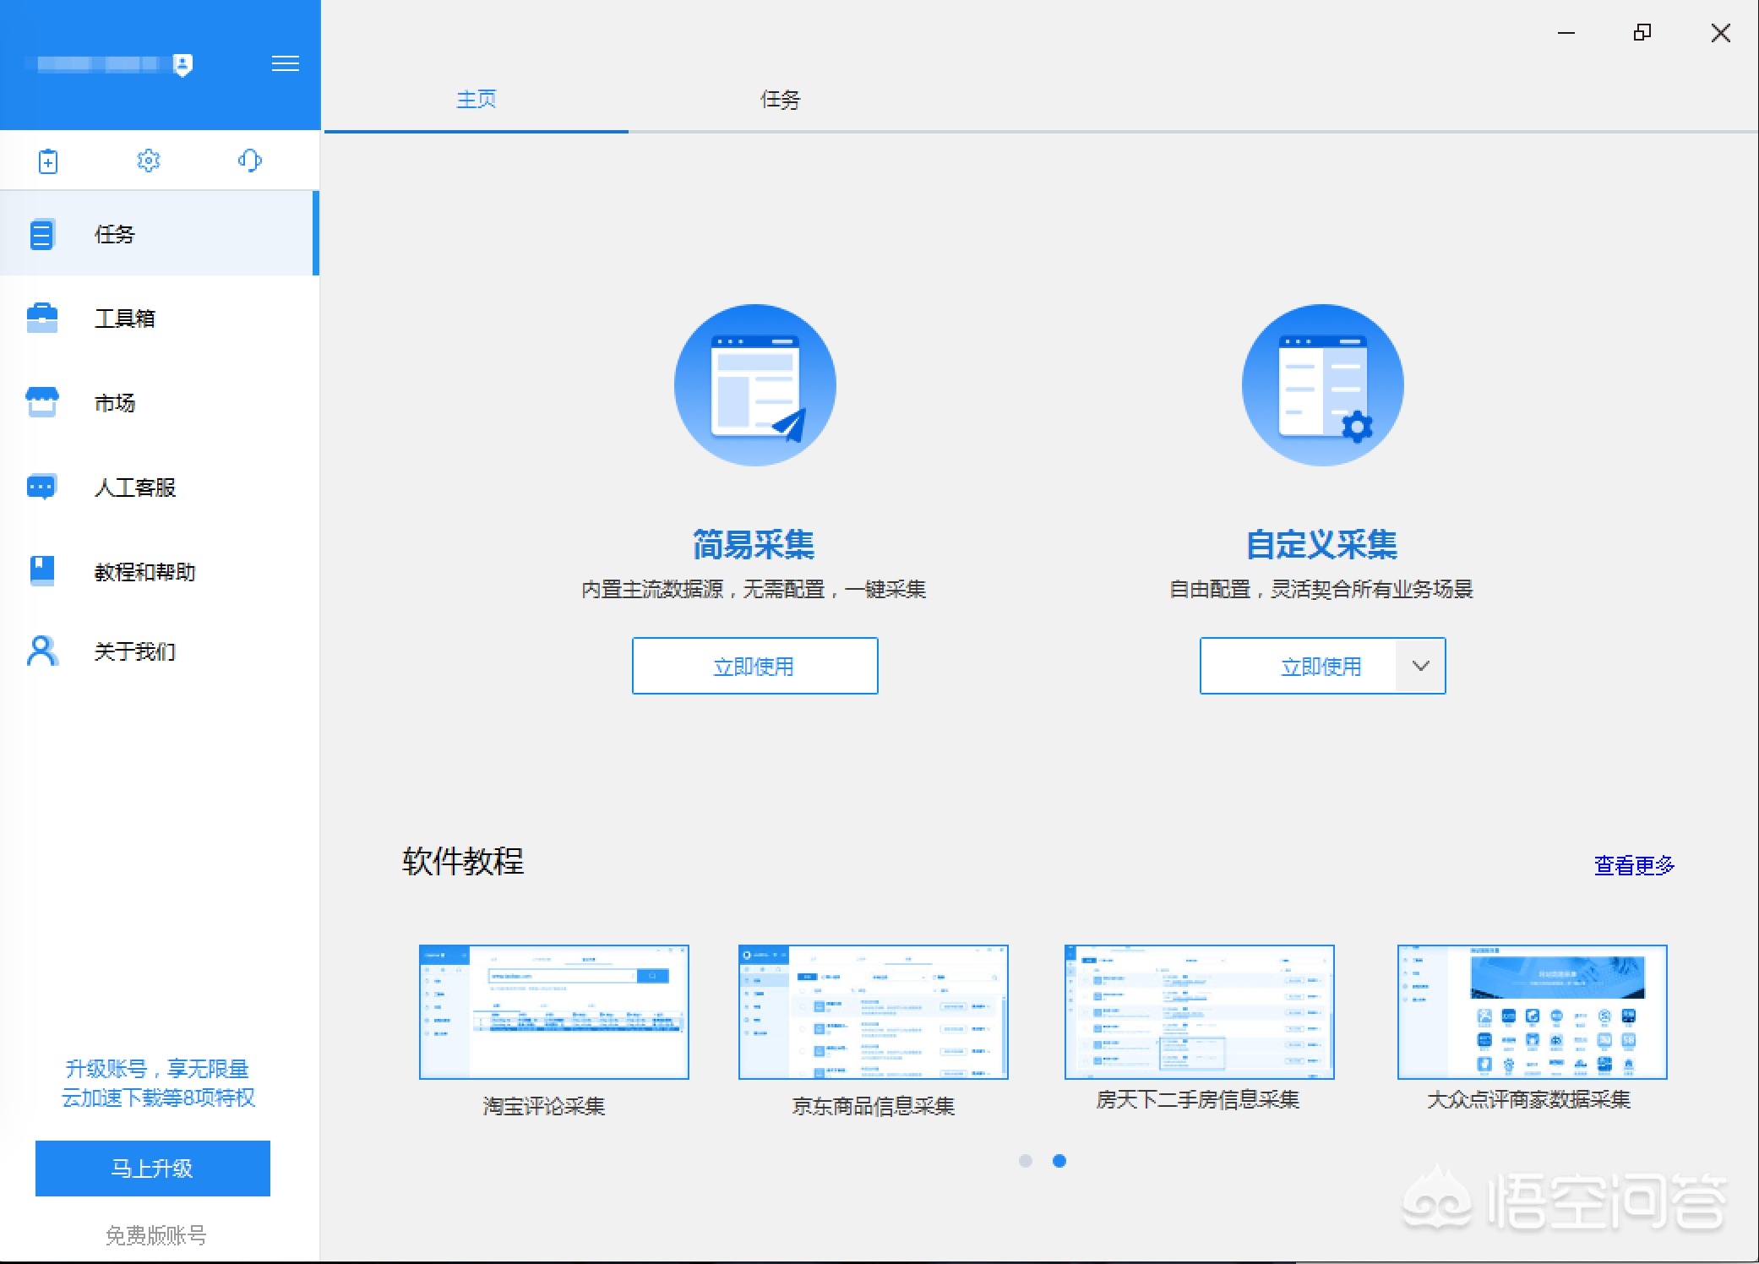
Task: Switch to the 任务 tab at the top
Action: (x=781, y=100)
